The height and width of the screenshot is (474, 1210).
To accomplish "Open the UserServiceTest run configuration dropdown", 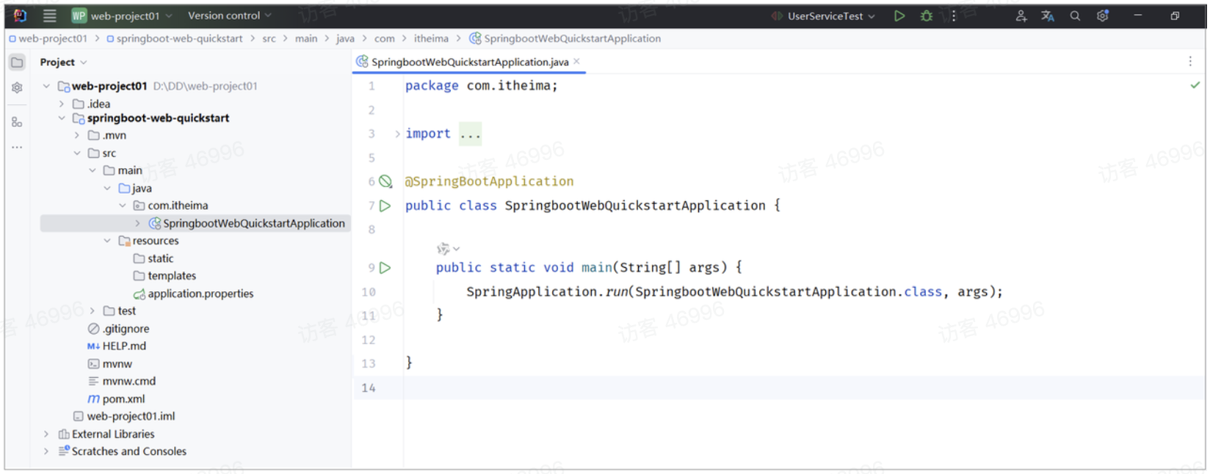I will [x=831, y=15].
